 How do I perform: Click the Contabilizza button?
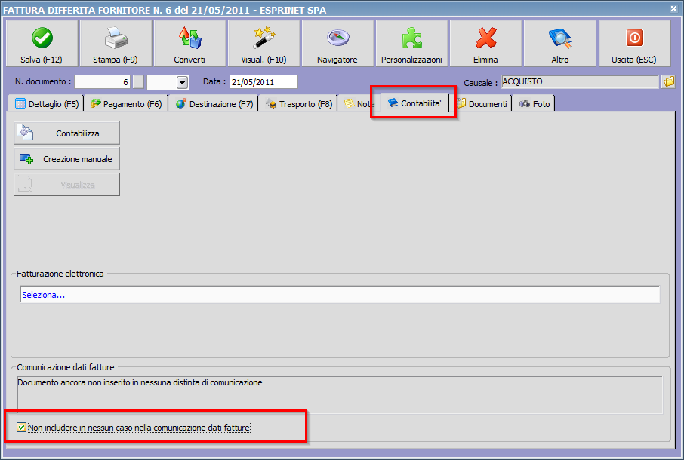66,133
